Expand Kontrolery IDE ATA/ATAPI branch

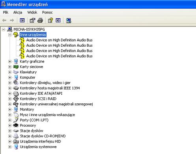click(10, 93)
